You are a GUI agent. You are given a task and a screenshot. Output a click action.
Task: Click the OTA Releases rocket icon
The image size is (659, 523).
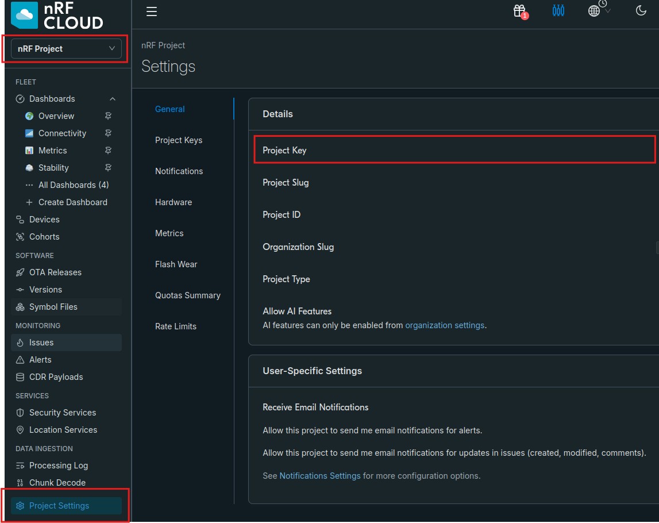tap(20, 272)
